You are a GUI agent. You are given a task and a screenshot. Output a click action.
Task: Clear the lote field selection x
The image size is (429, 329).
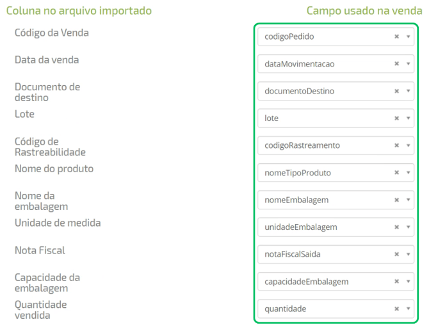[397, 118]
